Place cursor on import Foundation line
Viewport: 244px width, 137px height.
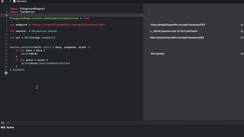coord(22,12)
